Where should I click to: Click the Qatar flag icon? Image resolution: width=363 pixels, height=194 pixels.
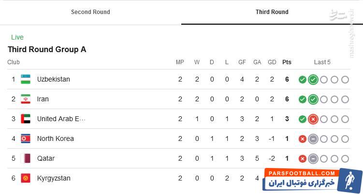point(26,158)
